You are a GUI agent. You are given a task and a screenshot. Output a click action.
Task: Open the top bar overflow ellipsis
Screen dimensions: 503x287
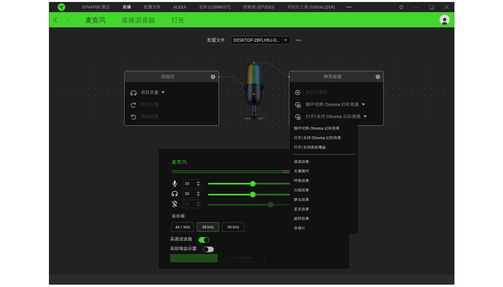[349, 7]
